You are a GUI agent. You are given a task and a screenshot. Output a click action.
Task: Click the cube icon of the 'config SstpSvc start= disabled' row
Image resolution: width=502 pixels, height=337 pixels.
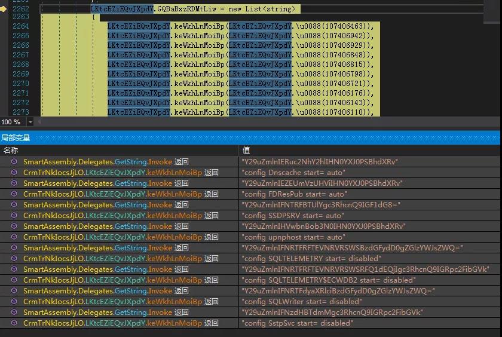click(14, 323)
